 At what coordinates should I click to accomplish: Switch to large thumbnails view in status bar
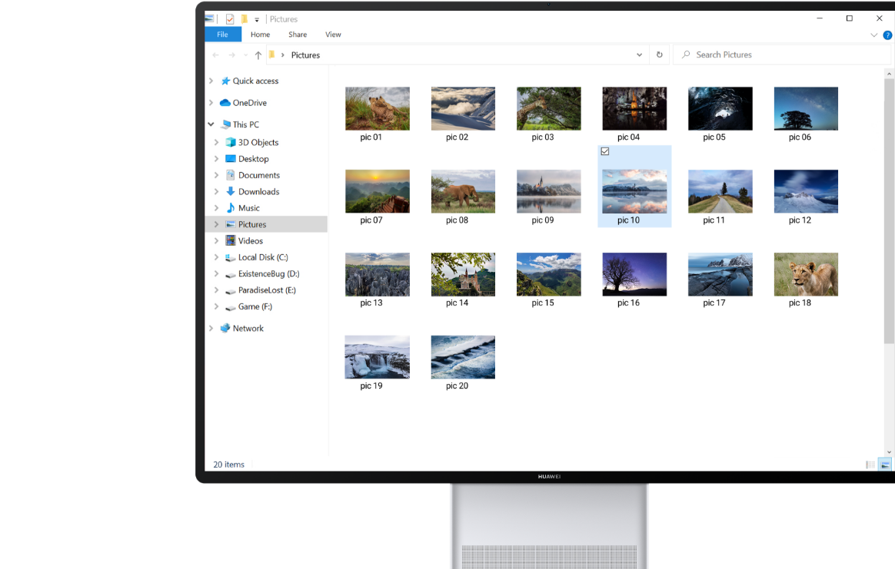coord(884,465)
